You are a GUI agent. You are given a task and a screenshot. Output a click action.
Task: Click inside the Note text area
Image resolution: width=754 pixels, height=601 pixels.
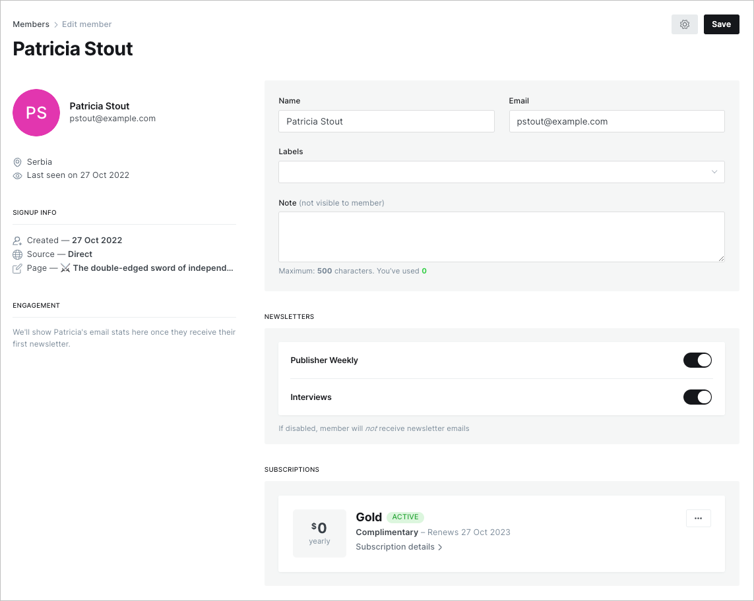[501, 237]
